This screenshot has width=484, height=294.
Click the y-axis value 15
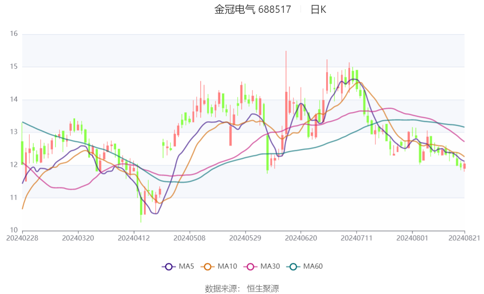click(14, 66)
